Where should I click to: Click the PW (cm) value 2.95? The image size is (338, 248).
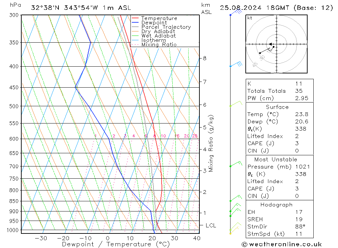[301, 98]
